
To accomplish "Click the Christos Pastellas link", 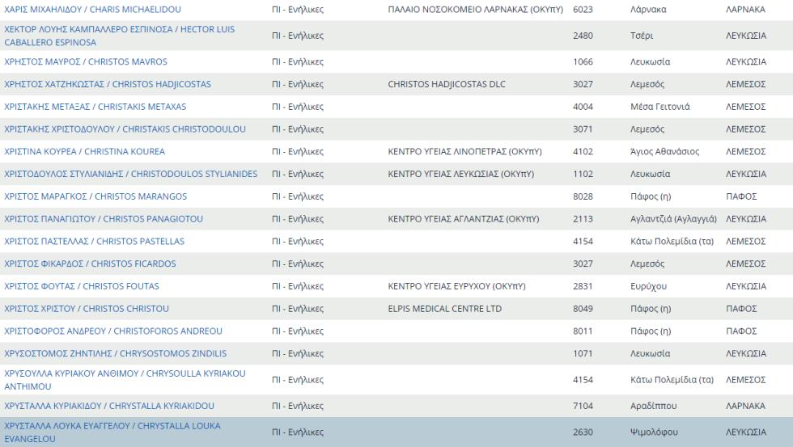I will pos(94,242).
